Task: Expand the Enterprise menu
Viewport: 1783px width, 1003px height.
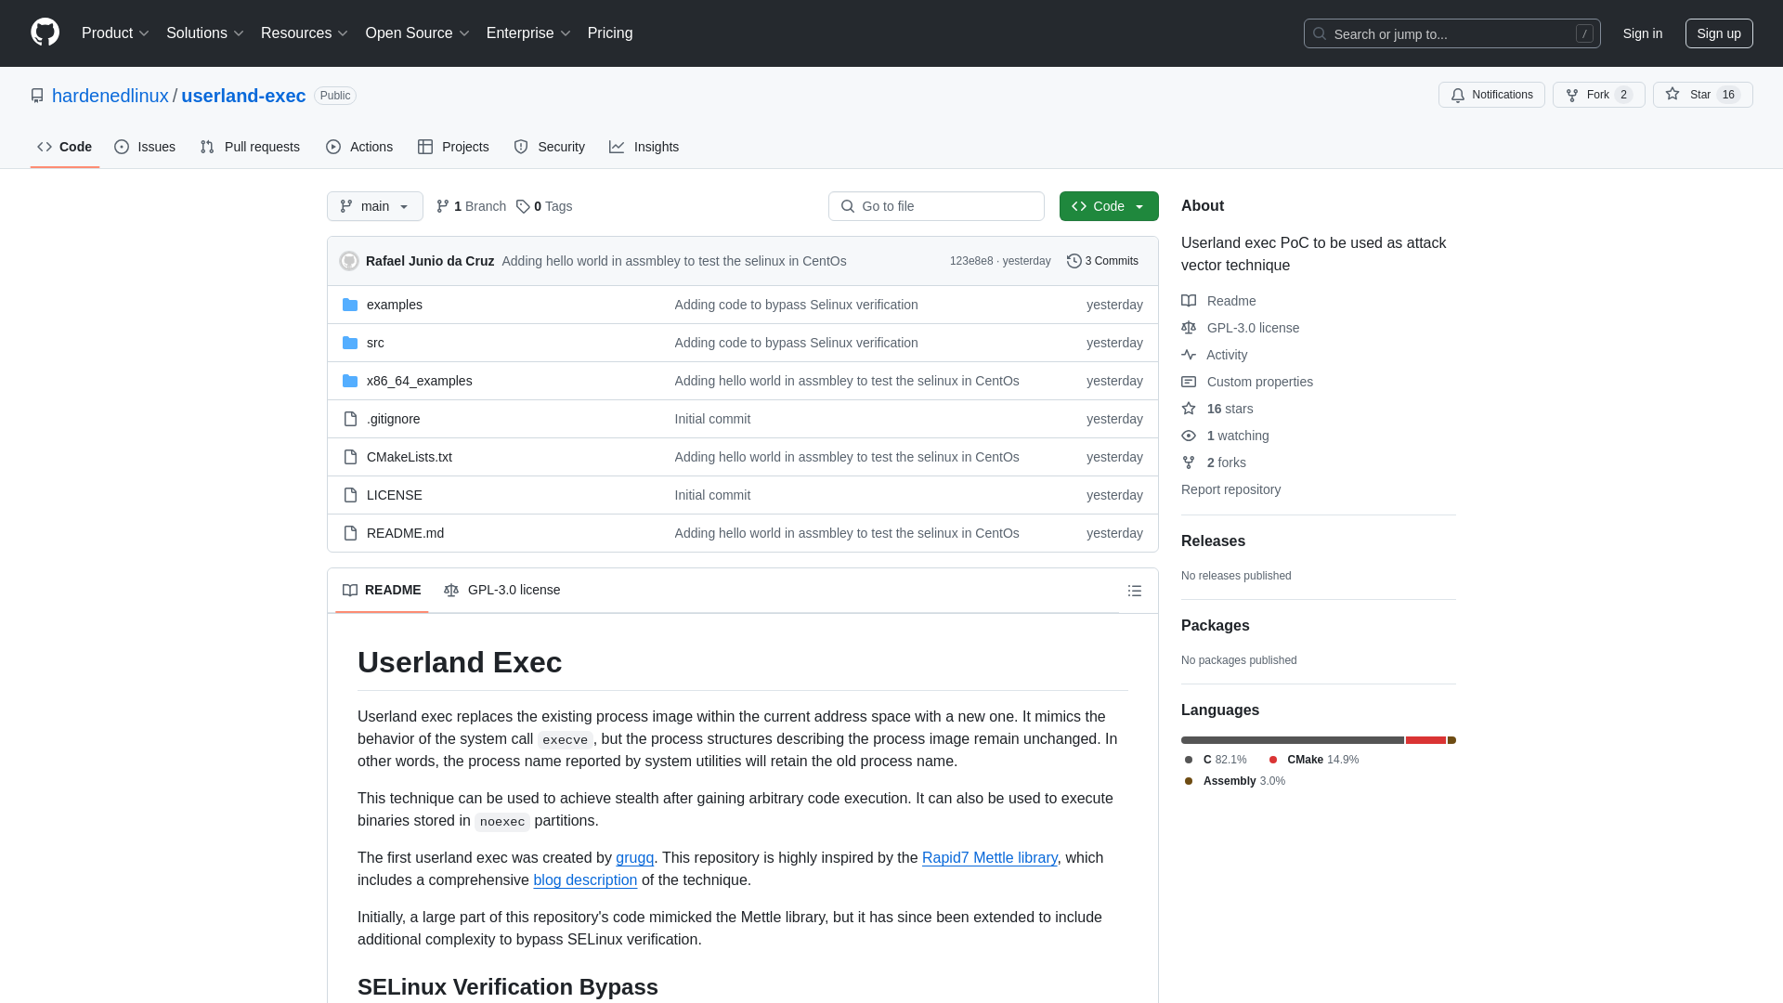Action: [x=528, y=33]
